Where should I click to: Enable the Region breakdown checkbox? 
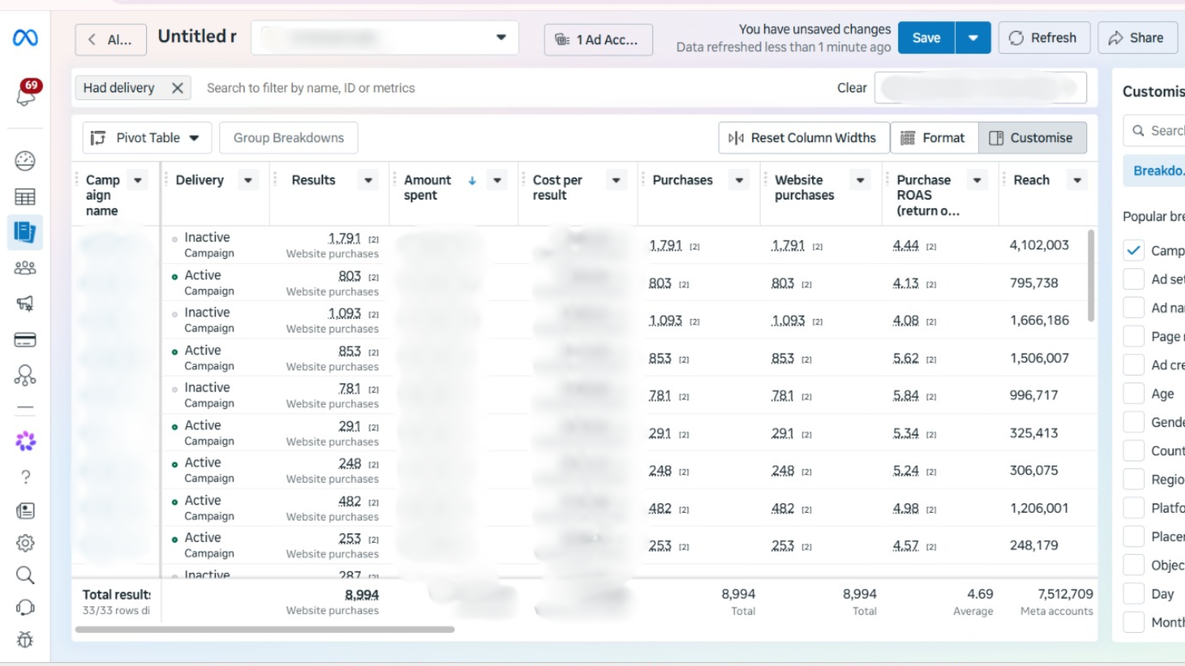(x=1134, y=479)
